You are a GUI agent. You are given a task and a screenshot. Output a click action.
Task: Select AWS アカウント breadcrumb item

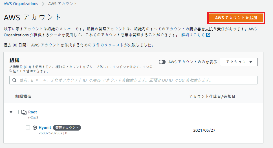click(63, 4)
